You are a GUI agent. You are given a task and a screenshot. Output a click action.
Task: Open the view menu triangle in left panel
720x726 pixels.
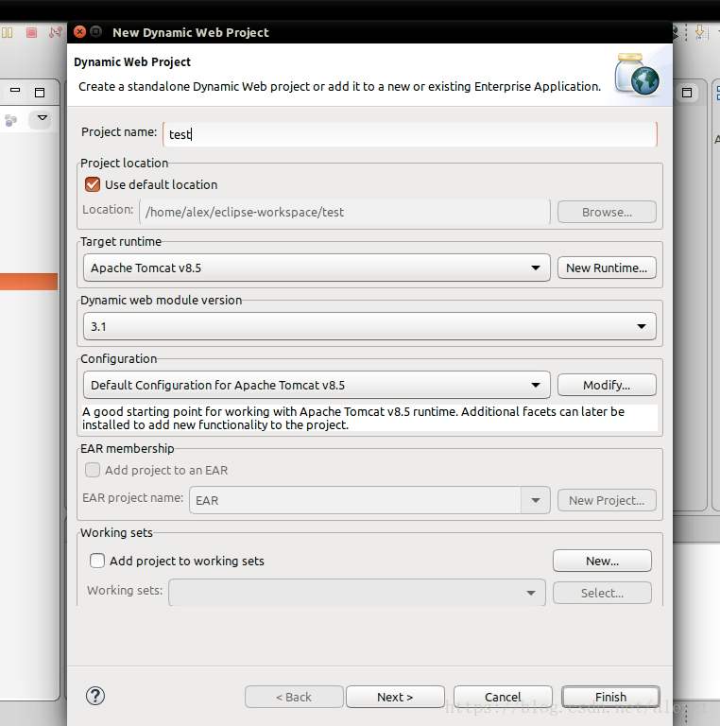pyautogui.click(x=42, y=118)
